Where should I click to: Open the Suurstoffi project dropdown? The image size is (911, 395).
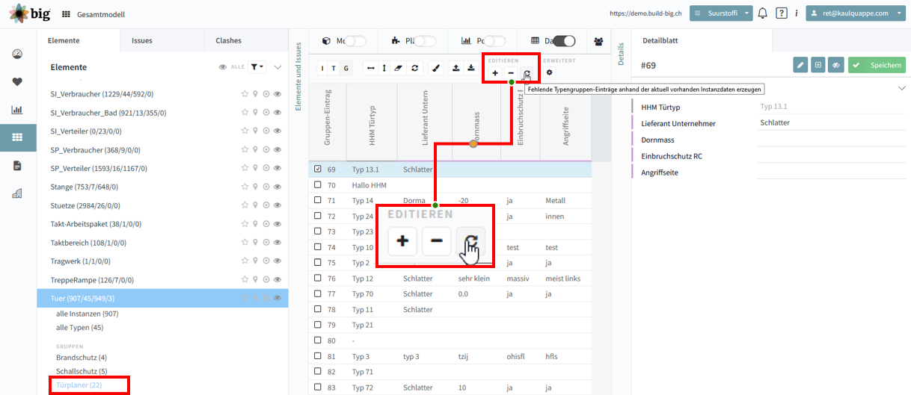721,13
